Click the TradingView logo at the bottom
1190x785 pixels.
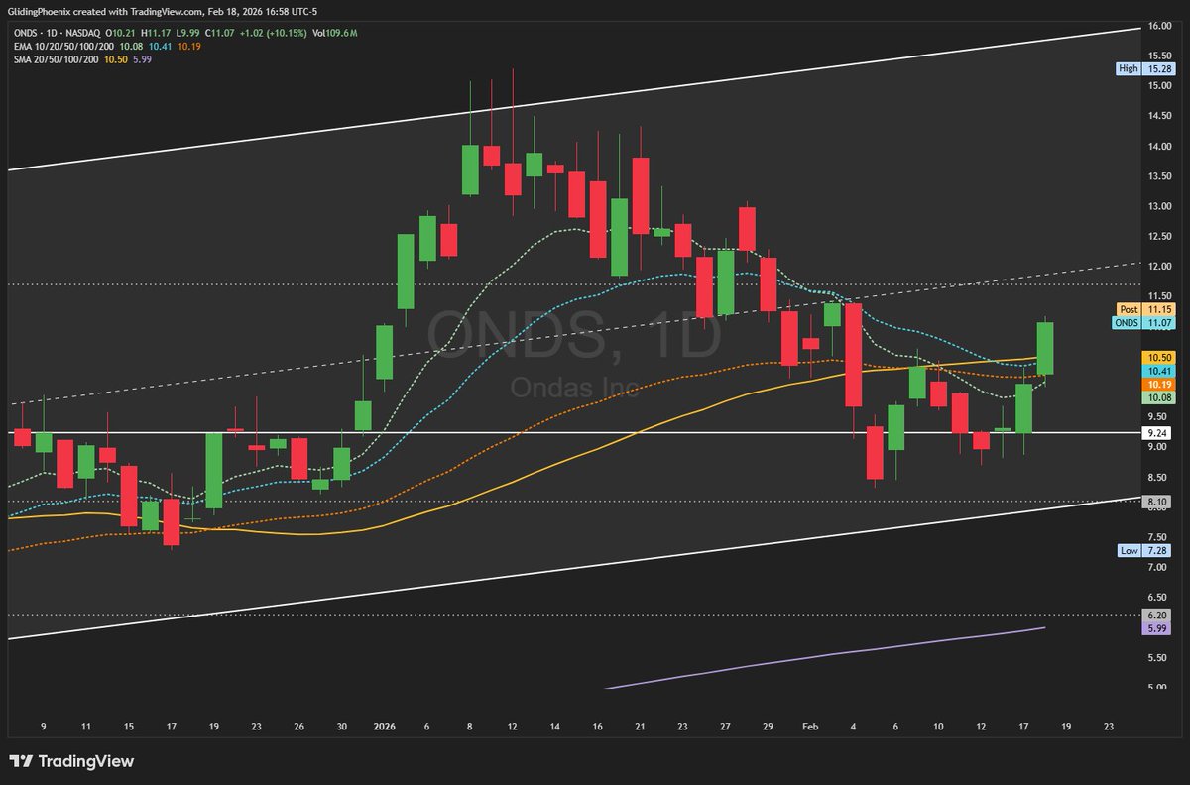pyautogui.click(x=71, y=761)
